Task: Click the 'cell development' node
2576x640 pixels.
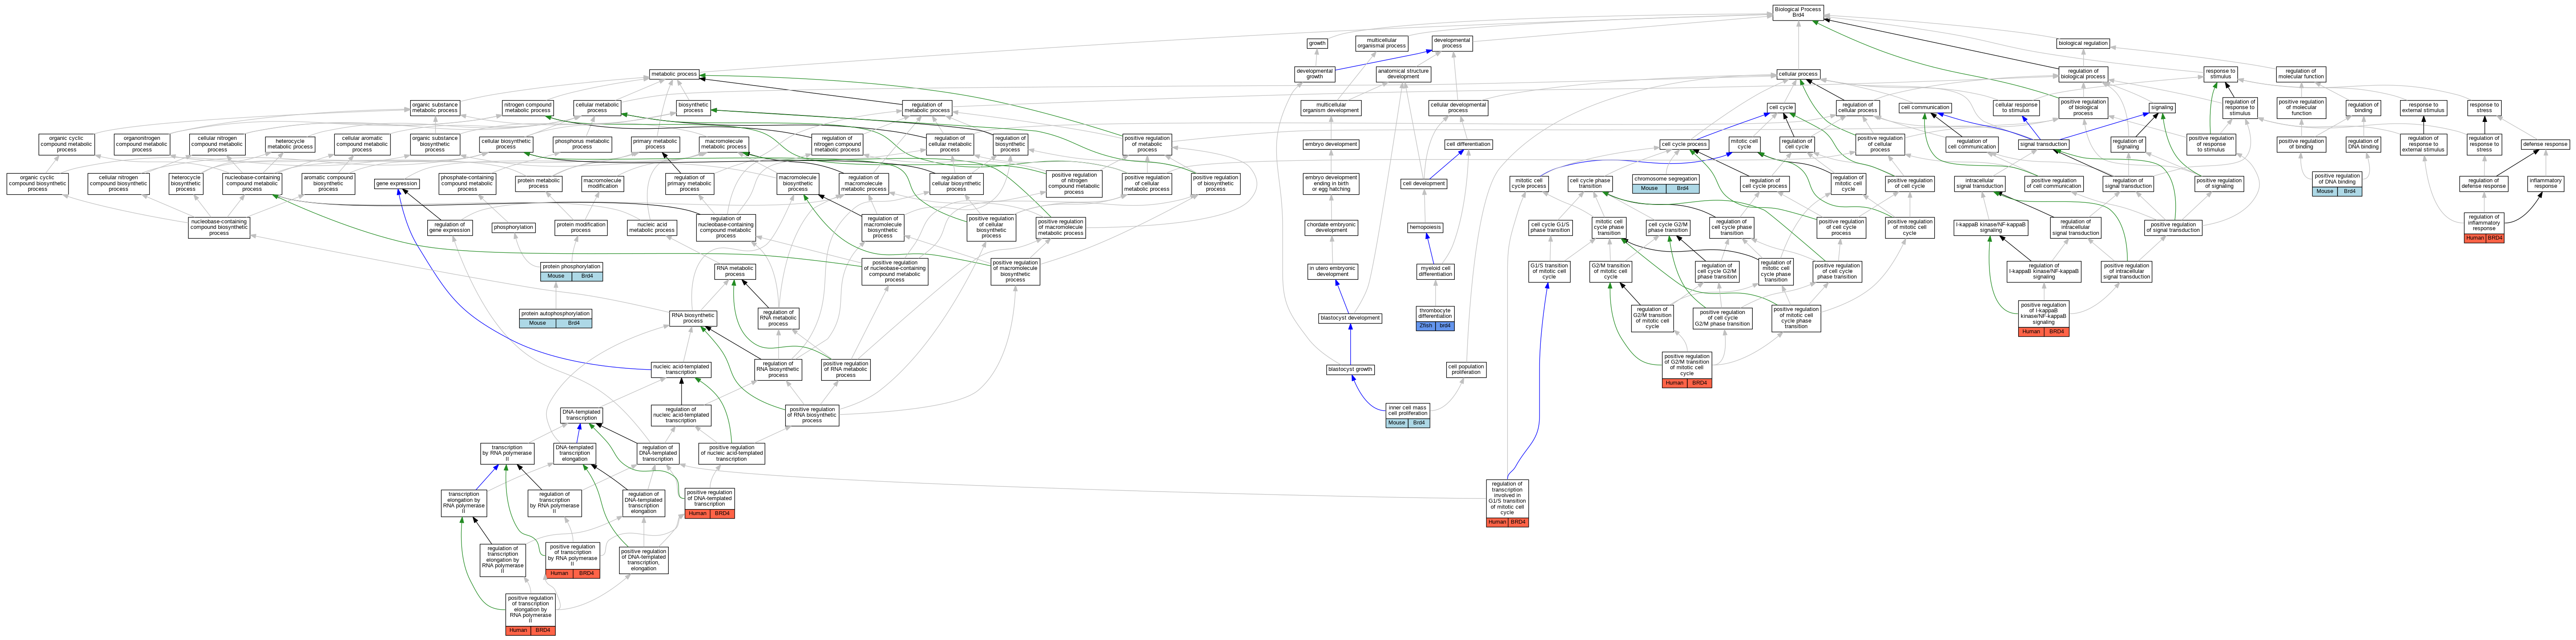Action: point(1424,184)
